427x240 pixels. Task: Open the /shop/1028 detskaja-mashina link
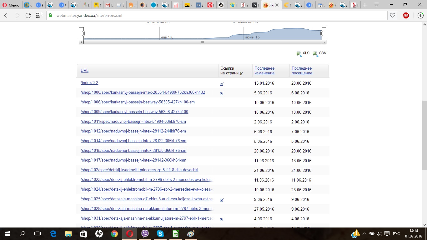[147, 209]
